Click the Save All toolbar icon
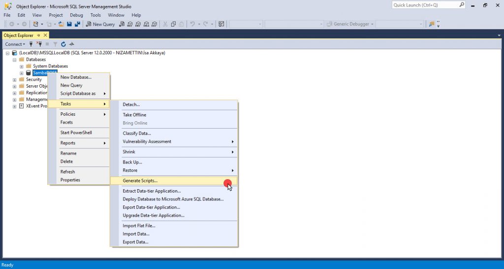 (x=77, y=24)
